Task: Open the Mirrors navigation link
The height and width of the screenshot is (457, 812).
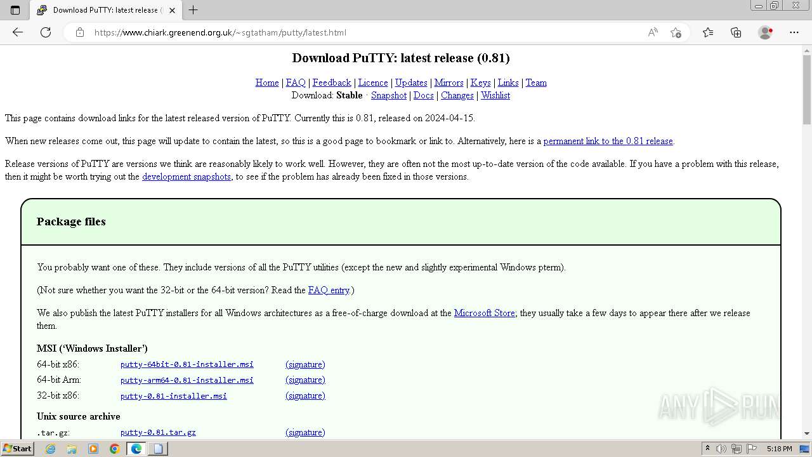Action: tap(449, 83)
